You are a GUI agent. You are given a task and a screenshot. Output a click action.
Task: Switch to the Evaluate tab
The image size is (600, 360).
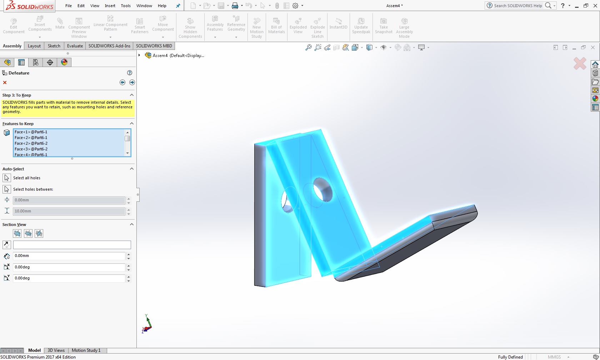(x=75, y=46)
